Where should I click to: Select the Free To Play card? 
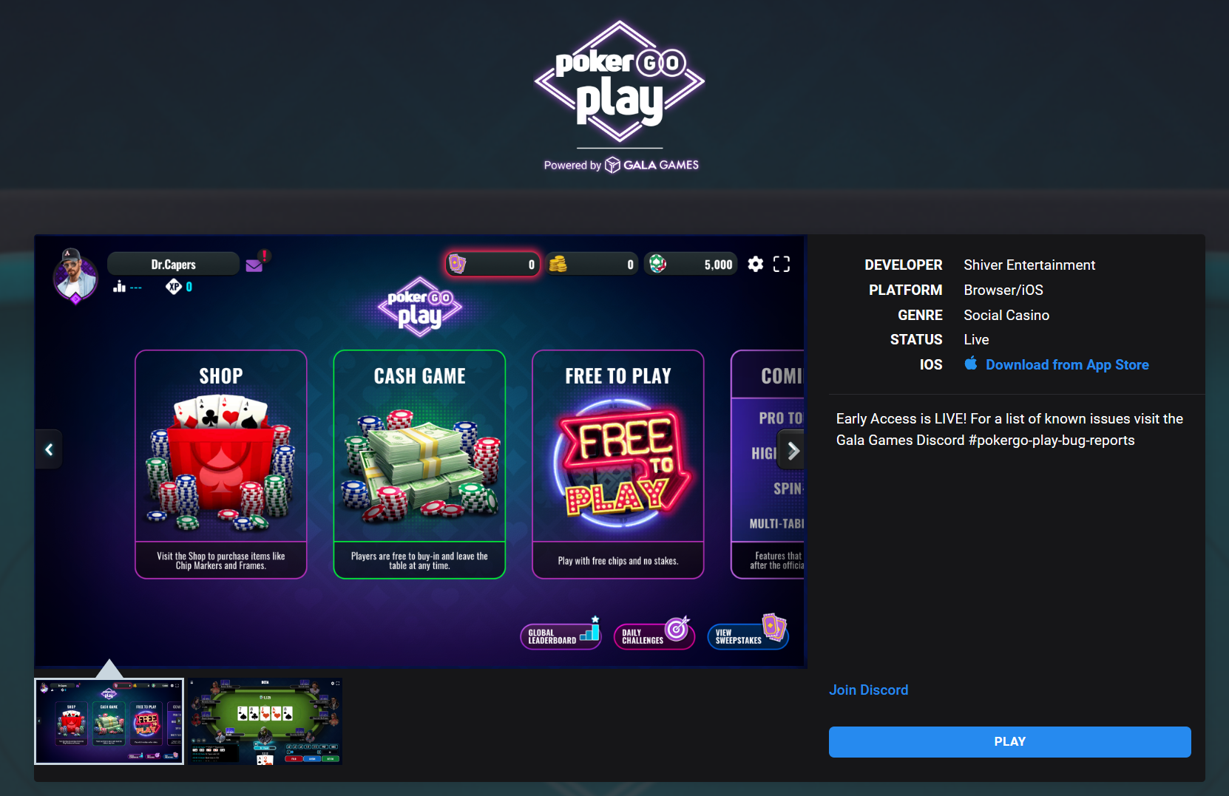click(618, 464)
